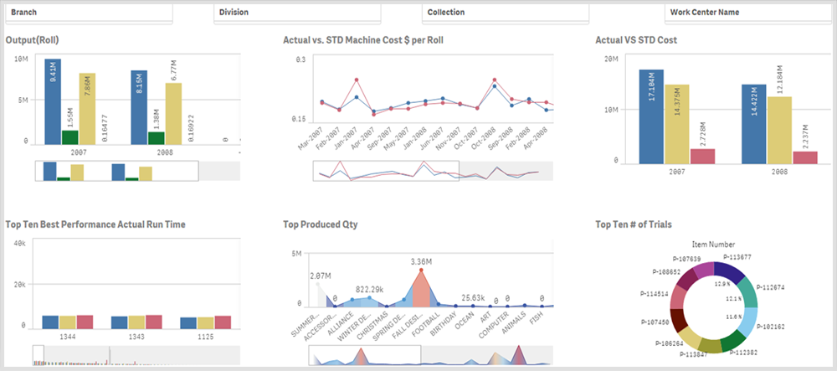
Task: Select the 7.86M yellow bar in Output chart
Action: (87, 109)
